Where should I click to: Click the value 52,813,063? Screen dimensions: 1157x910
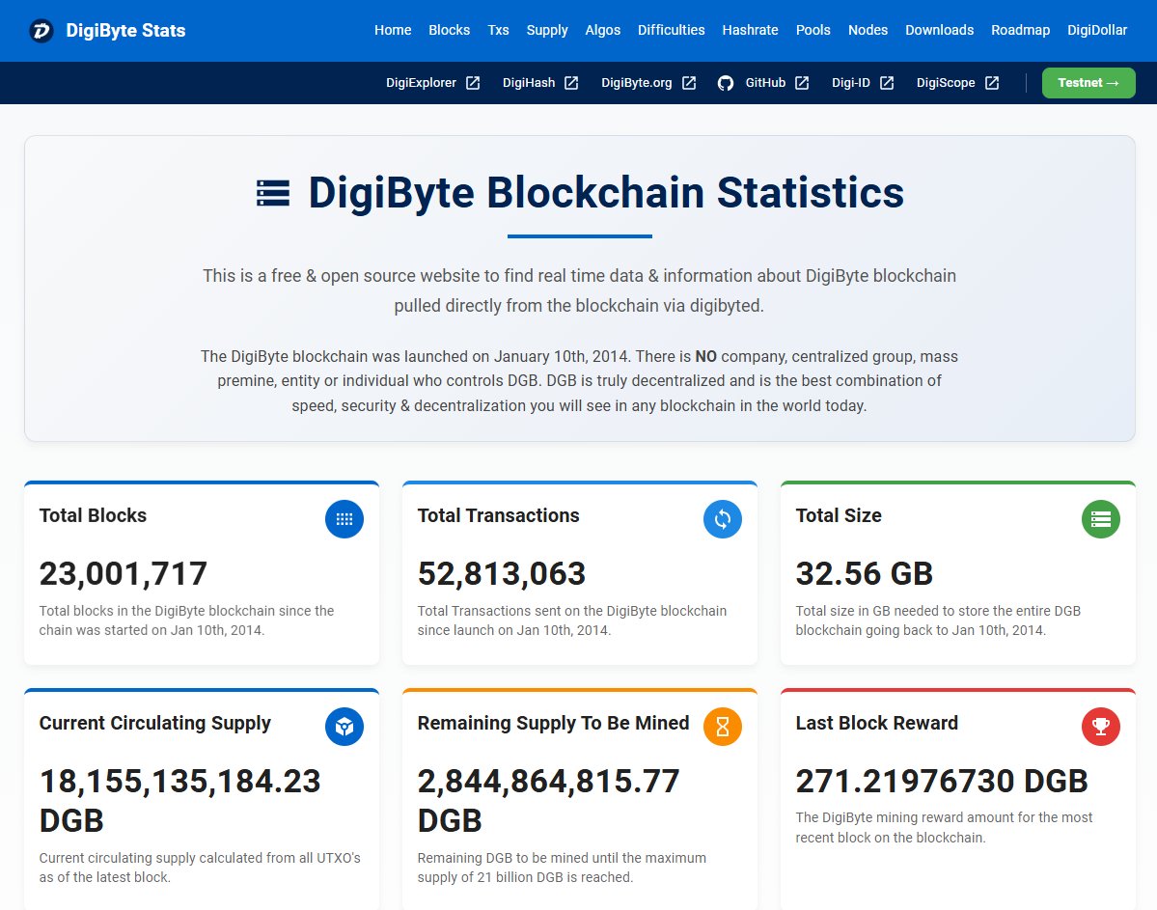tap(502, 573)
